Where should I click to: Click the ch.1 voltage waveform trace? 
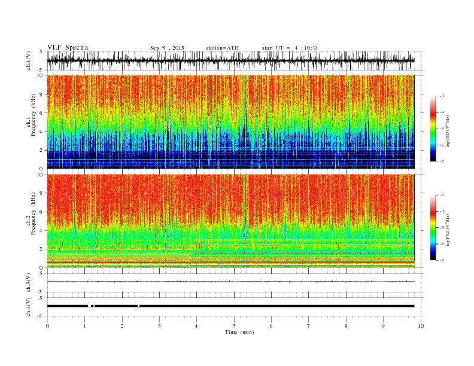[x=230, y=60]
